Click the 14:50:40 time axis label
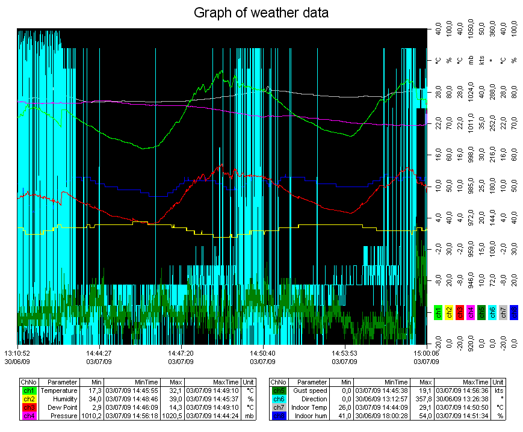The image size is (523, 432). [x=261, y=353]
